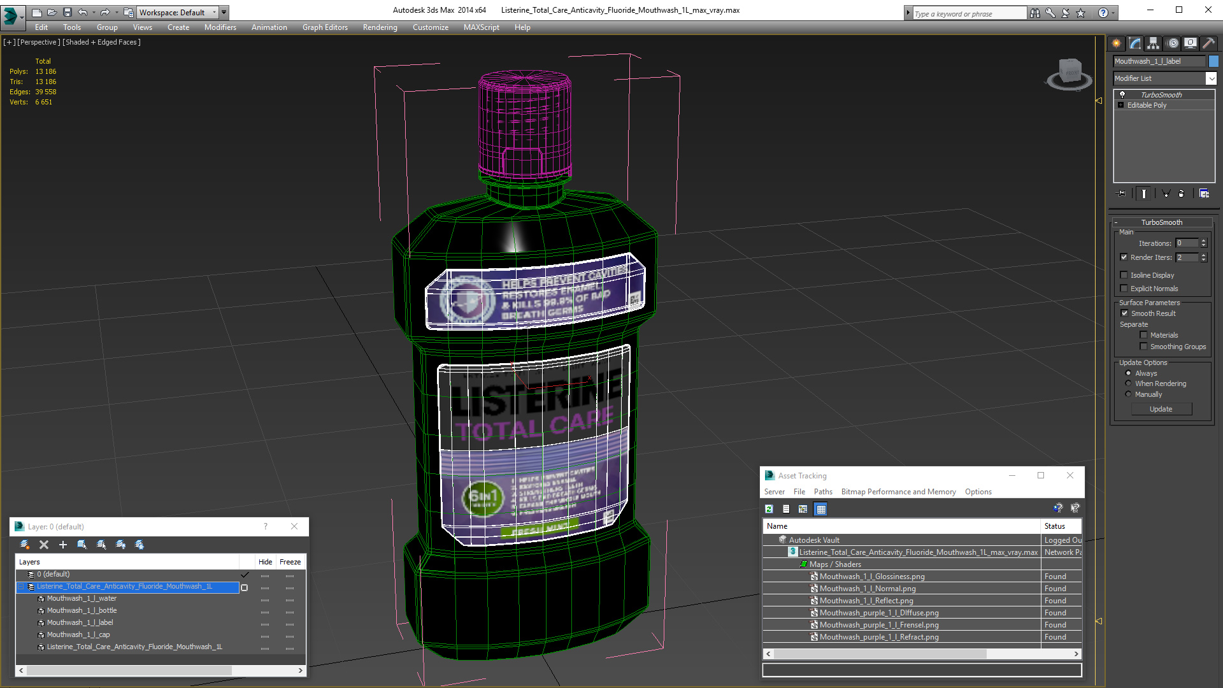This screenshot has width=1223, height=688.
Task: Open the quick access toolbar customize arrow
Action: (x=224, y=12)
